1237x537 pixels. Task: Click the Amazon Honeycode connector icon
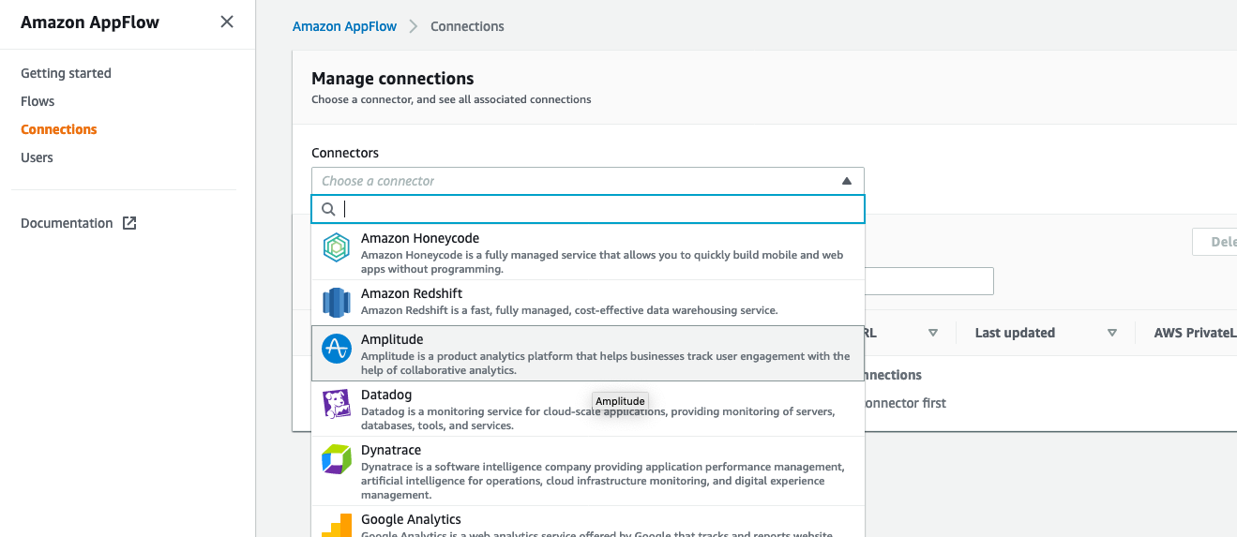(x=336, y=247)
